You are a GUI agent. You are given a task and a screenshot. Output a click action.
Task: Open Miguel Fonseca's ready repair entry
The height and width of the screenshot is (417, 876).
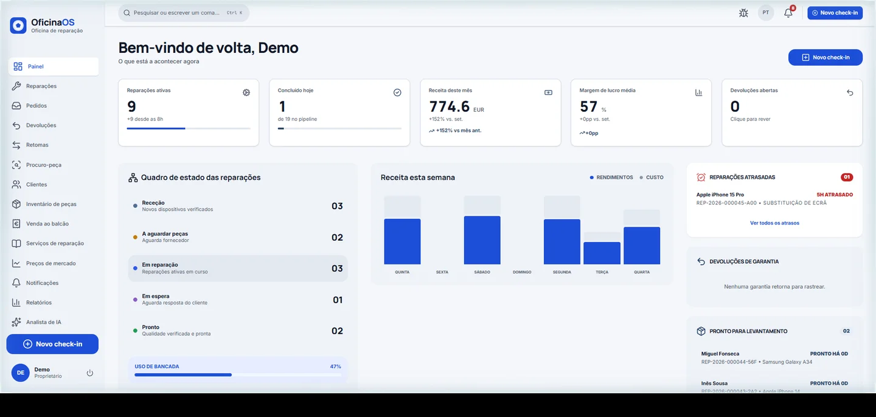tap(774, 357)
